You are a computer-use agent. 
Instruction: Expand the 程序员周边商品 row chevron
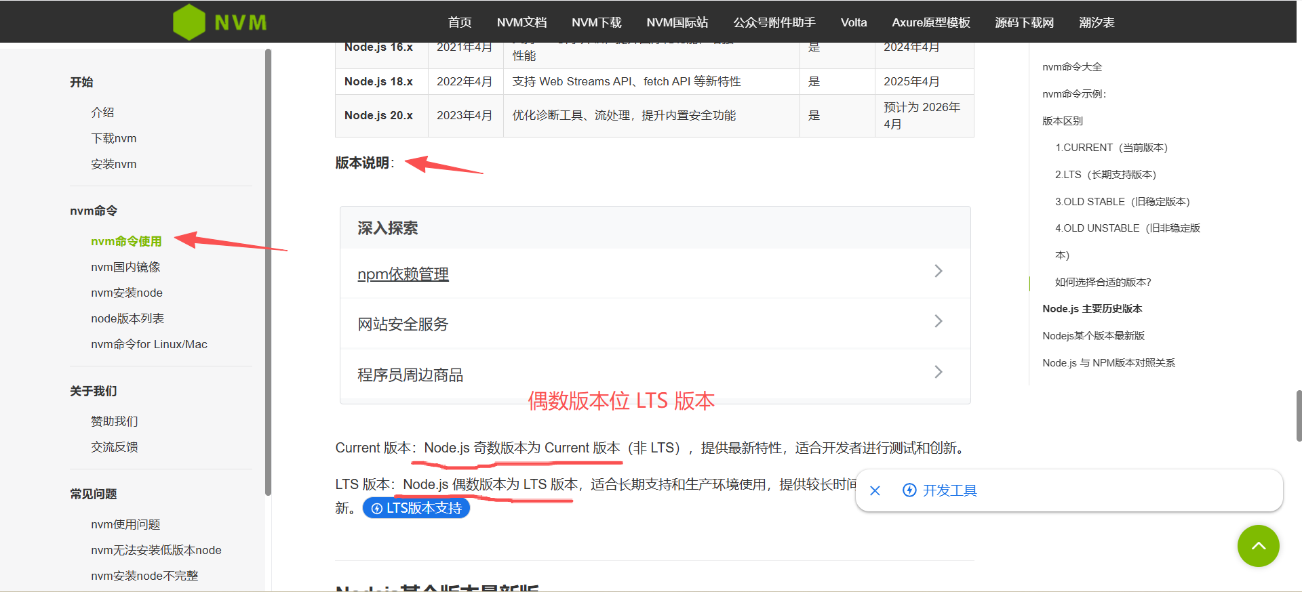point(939,372)
